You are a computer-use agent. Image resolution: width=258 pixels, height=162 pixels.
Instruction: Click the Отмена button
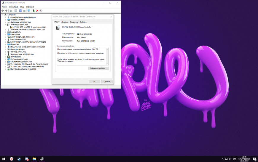pos(107,81)
